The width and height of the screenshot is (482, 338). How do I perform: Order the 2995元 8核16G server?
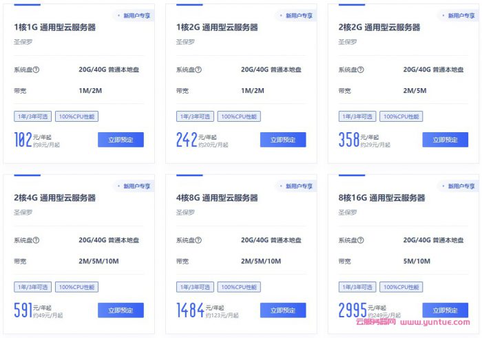click(x=446, y=310)
